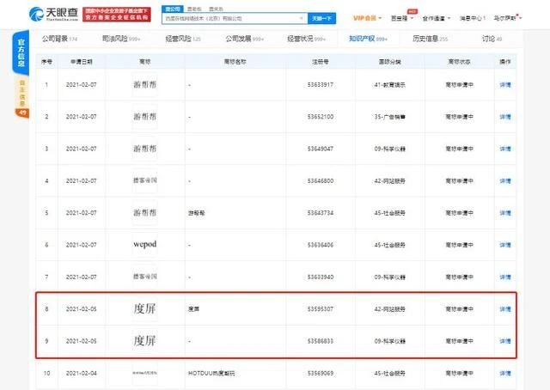This screenshot has height=390, width=550.
Task: Click the trademark image in row 5
Action: pos(145,212)
